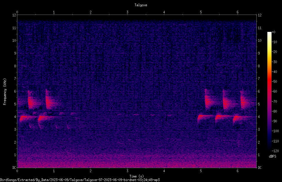Click the DC label on left axis
Screen dimensions: 282x182
[x=14, y=167]
